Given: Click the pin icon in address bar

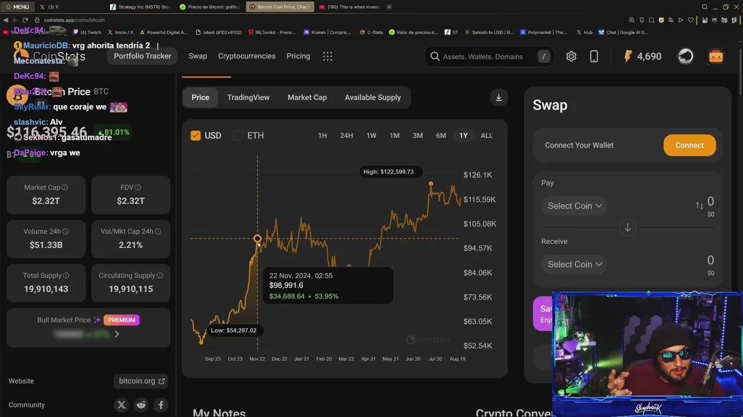Looking at the screenshot, I should 642,20.
